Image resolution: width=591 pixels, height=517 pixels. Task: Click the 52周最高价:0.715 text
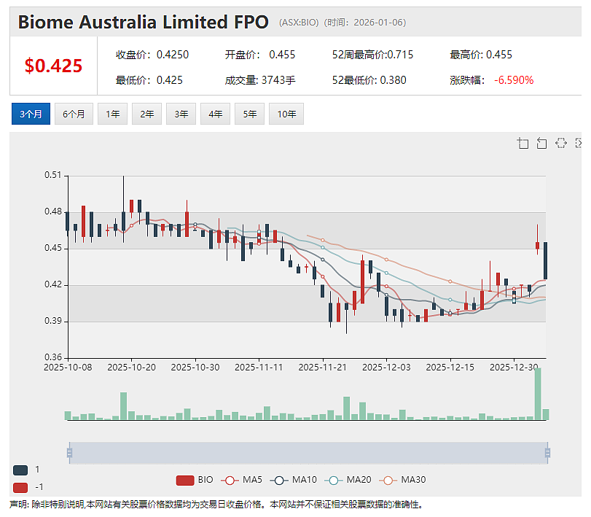(x=373, y=55)
